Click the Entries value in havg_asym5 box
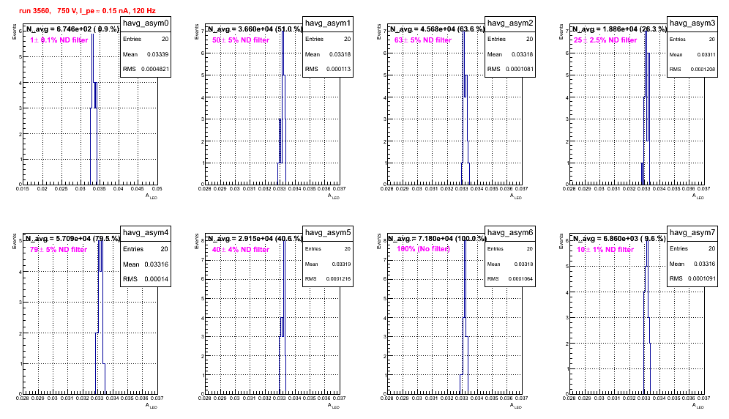729x419 pixels. click(347, 248)
